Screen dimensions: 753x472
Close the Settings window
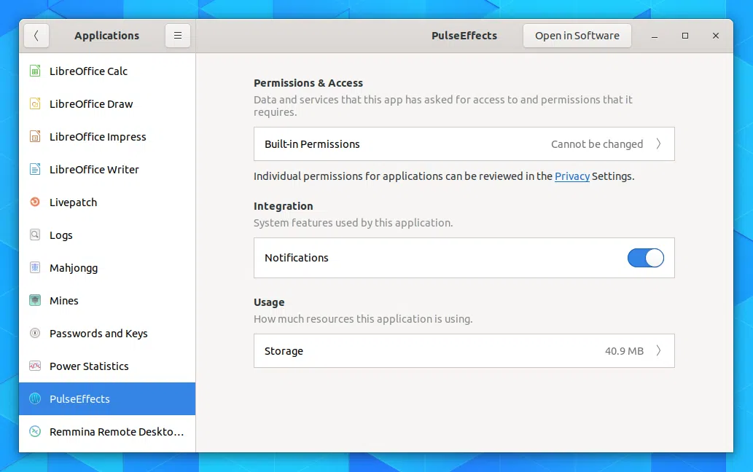tap(716, 36)
